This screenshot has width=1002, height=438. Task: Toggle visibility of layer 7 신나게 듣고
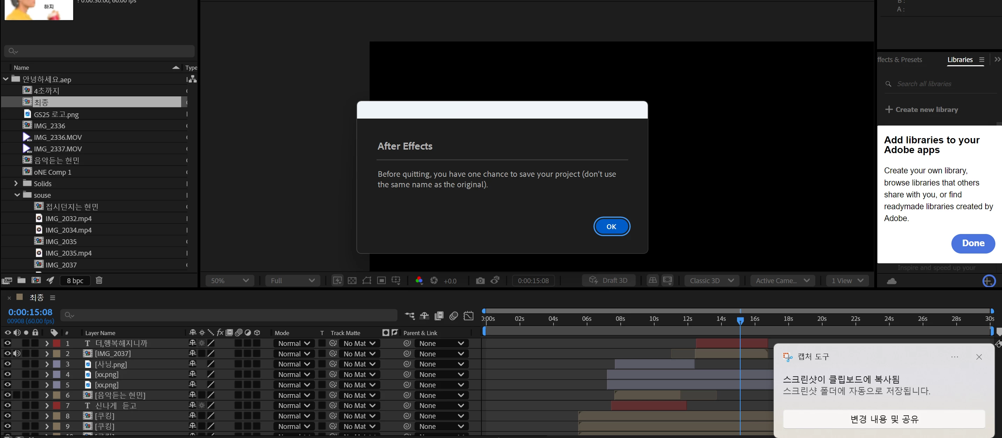click(7, 405)
